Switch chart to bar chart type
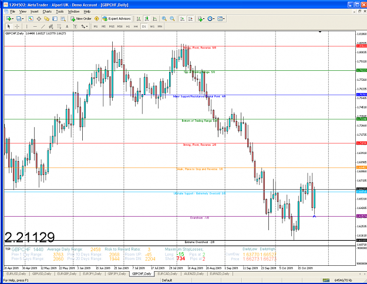 tap(139, 19)
